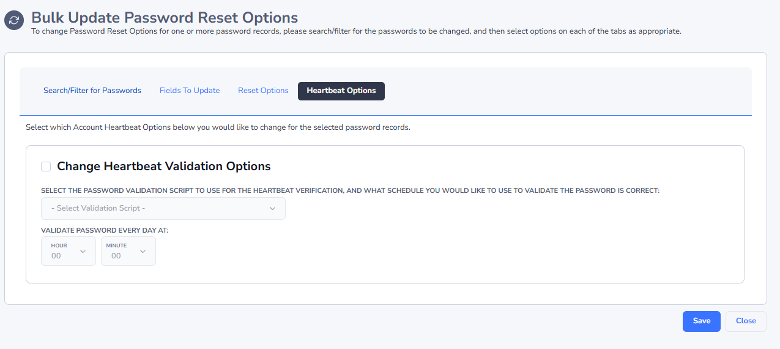The image size is (780, 349).
Task: Click the Account Heartbeat Options instruction text
Action: [x=218, y=128]
